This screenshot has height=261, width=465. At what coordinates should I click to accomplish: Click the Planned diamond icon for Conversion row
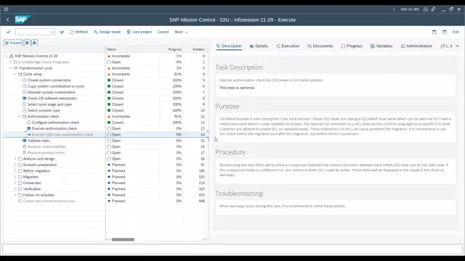(x=109, y=183)
